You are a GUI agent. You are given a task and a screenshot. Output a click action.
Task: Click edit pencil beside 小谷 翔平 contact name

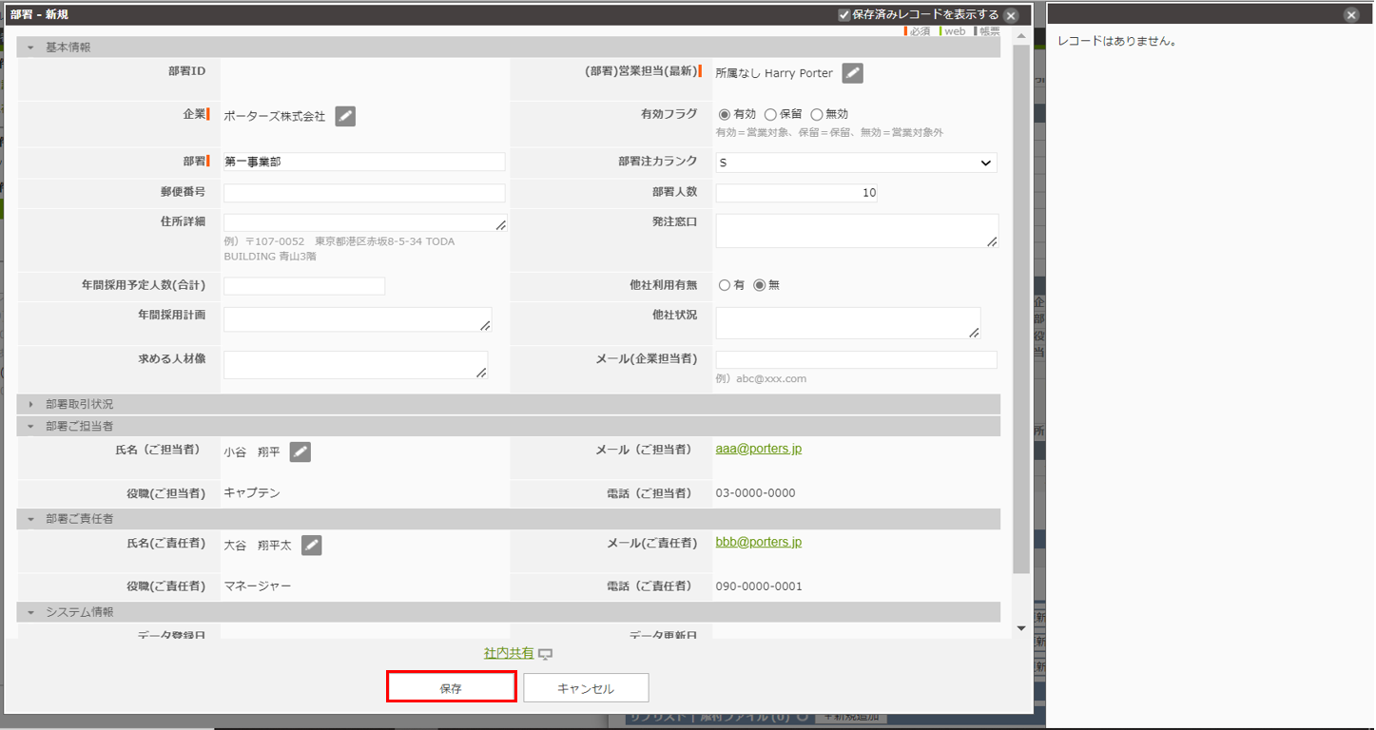click(x=300, y=452)
